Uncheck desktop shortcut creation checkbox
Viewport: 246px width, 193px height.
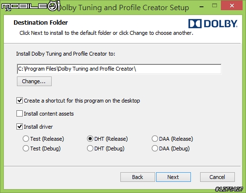[19, 101]
